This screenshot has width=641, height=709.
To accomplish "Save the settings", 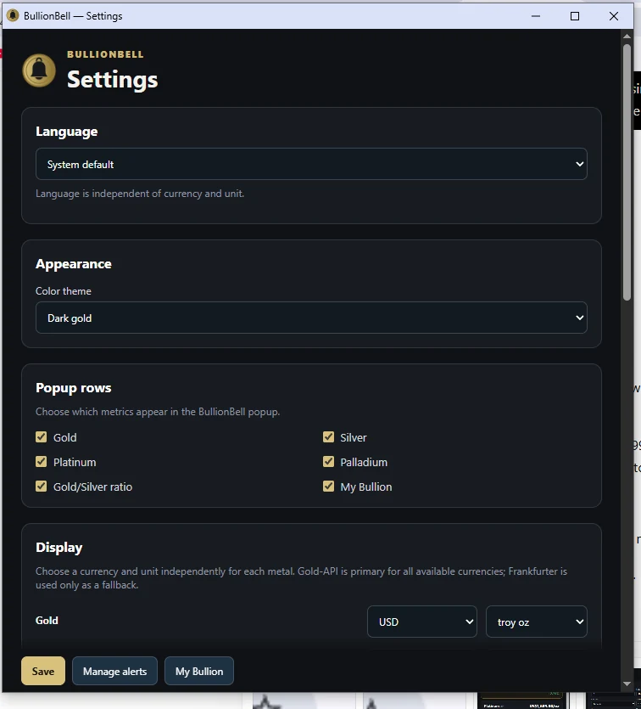I will click(43, 671).
